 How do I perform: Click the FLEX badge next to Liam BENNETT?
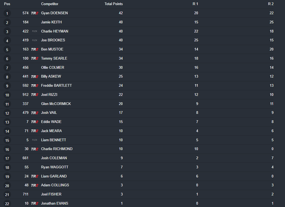(x=35, y=140)
